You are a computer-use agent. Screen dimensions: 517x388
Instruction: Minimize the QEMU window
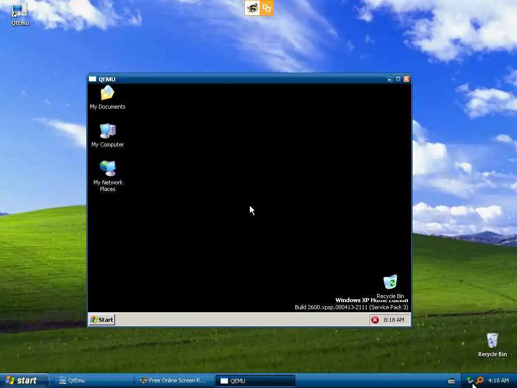point(390,79)
